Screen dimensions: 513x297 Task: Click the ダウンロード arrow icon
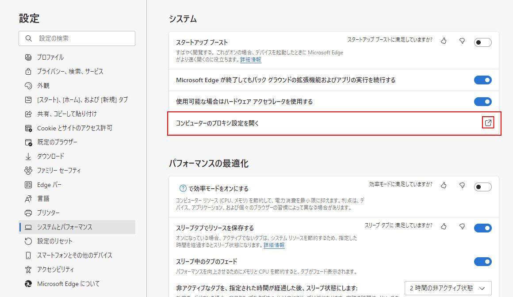[x=28, y=156]
